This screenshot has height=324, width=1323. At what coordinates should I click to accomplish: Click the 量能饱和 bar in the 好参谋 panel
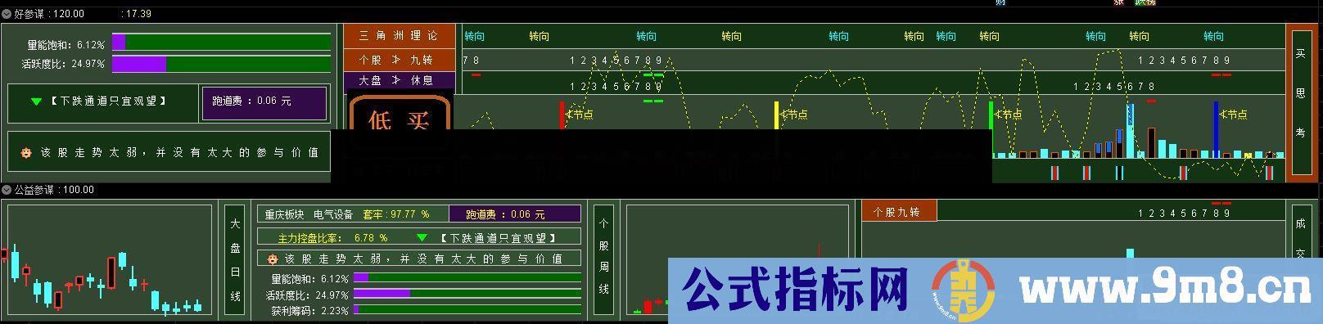[x=221, y=43]
